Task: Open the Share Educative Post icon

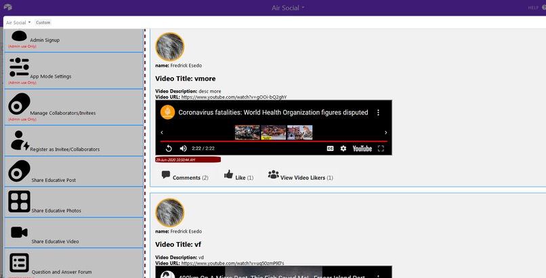Action: (x=19, y=171)
